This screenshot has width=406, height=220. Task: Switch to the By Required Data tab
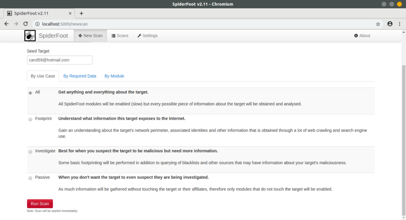(80, 76)
